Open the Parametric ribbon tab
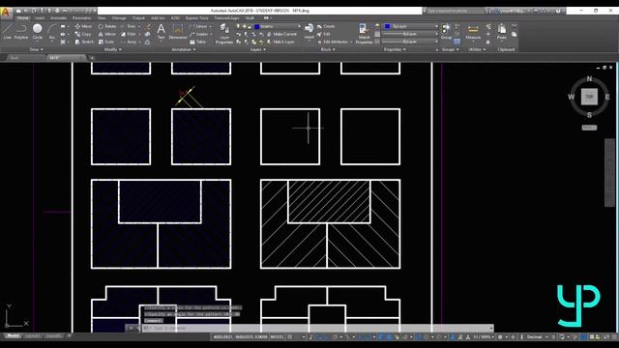Screen dimensions: 619x348 [x=82, y=18]
